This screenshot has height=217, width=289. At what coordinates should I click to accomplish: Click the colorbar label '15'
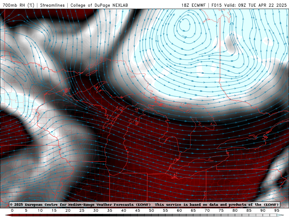54,210
